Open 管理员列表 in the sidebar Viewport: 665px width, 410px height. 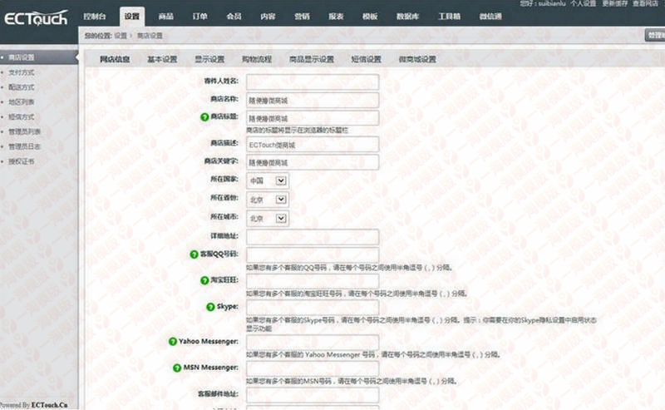[x=25, y=131]
